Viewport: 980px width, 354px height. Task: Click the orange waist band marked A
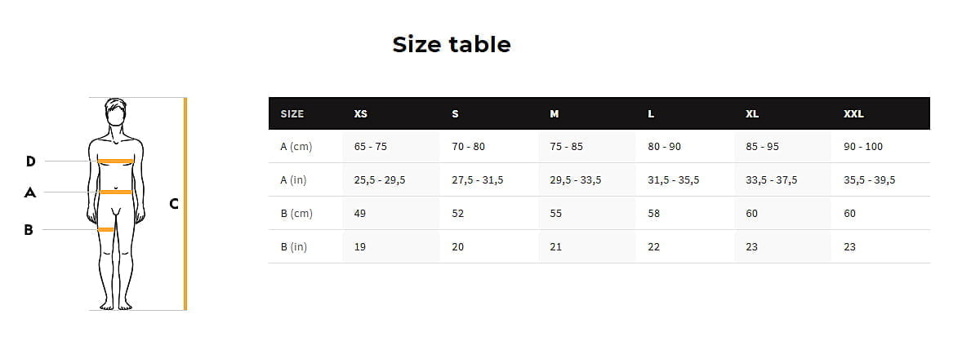pos(116,192)
